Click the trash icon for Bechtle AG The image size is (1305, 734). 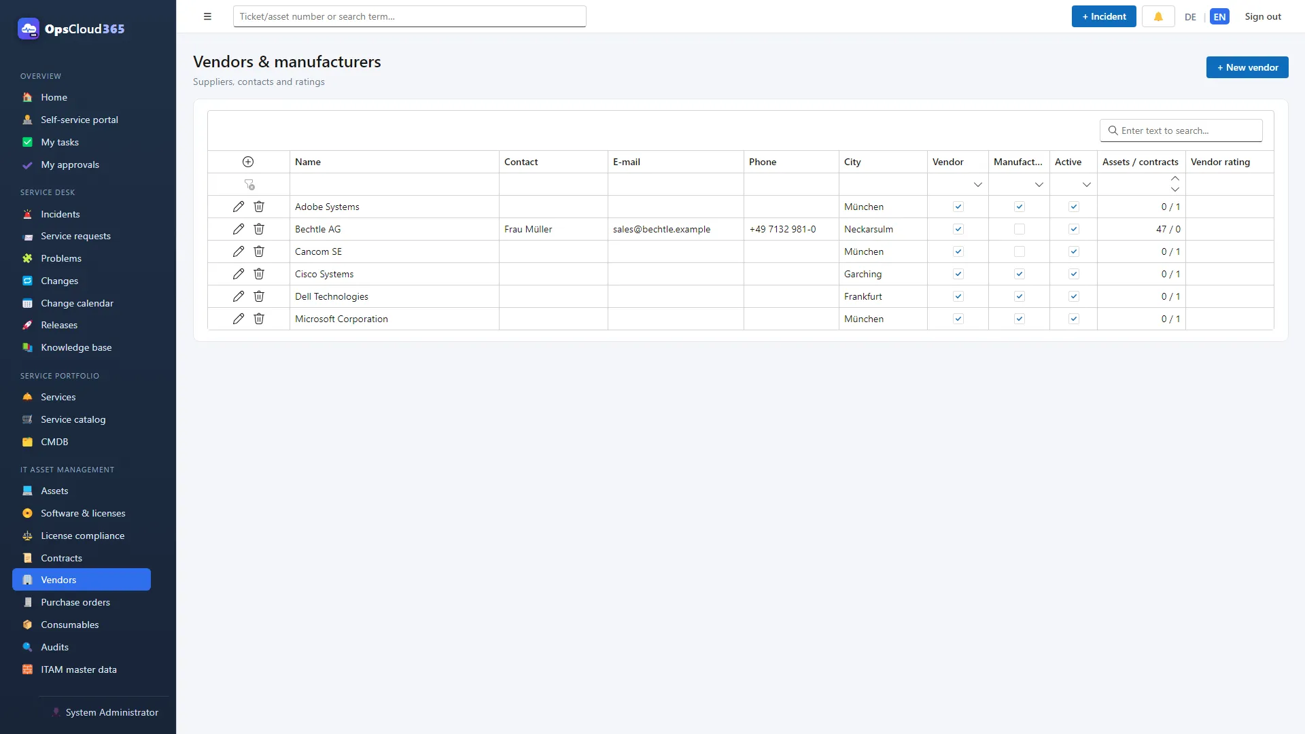(x=259, y=229)
